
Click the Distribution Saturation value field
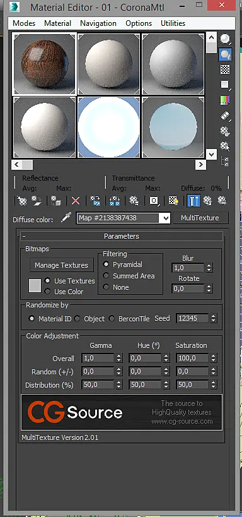coord(193,385)
